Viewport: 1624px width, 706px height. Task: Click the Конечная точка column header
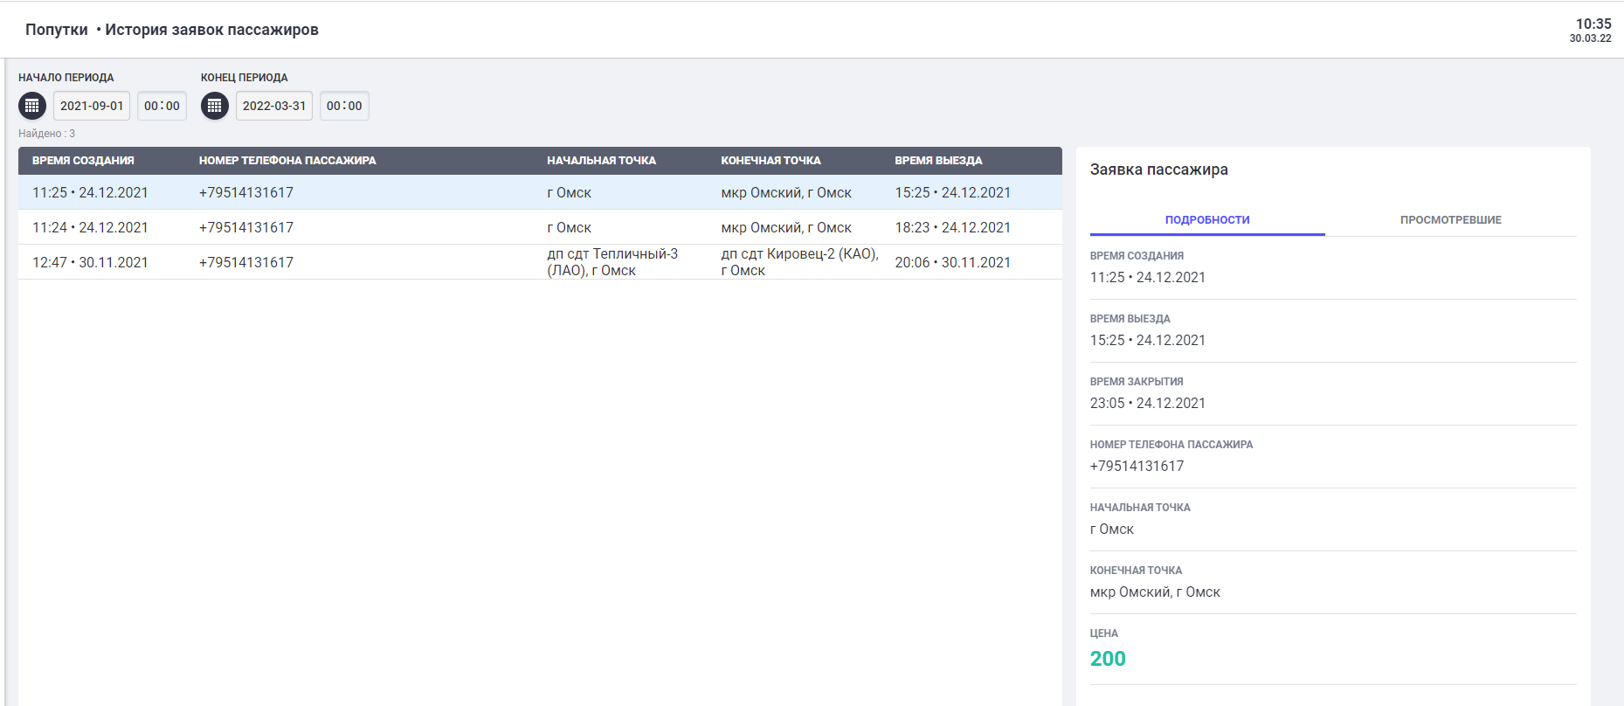coord(771,161)
